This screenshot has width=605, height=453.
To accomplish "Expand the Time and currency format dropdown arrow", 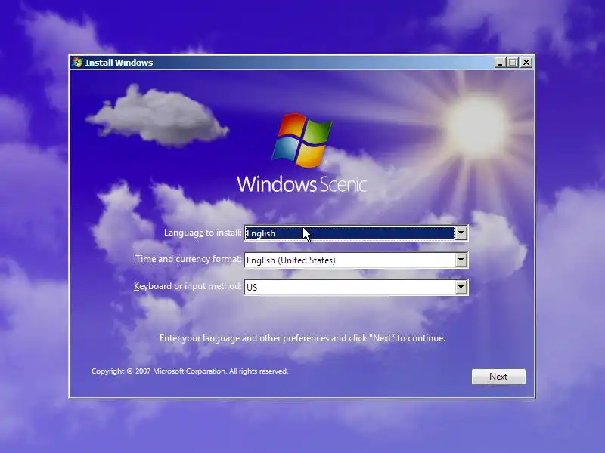I will (461, 260).
